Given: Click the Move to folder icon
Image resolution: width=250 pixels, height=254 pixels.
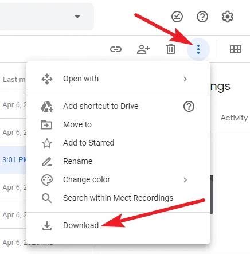Looking at the screenshot, I should pyautogui.click(x=46, y=125).
